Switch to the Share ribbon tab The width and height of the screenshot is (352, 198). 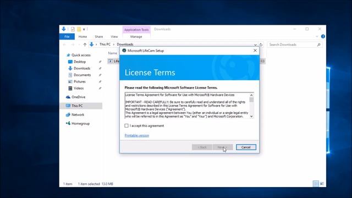click(x=99, y=37)
